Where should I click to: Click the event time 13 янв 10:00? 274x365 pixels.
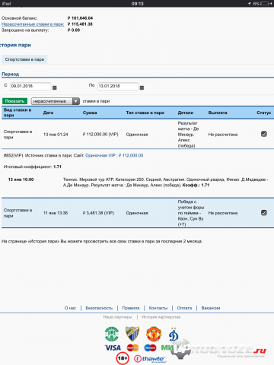coord(21,179)
